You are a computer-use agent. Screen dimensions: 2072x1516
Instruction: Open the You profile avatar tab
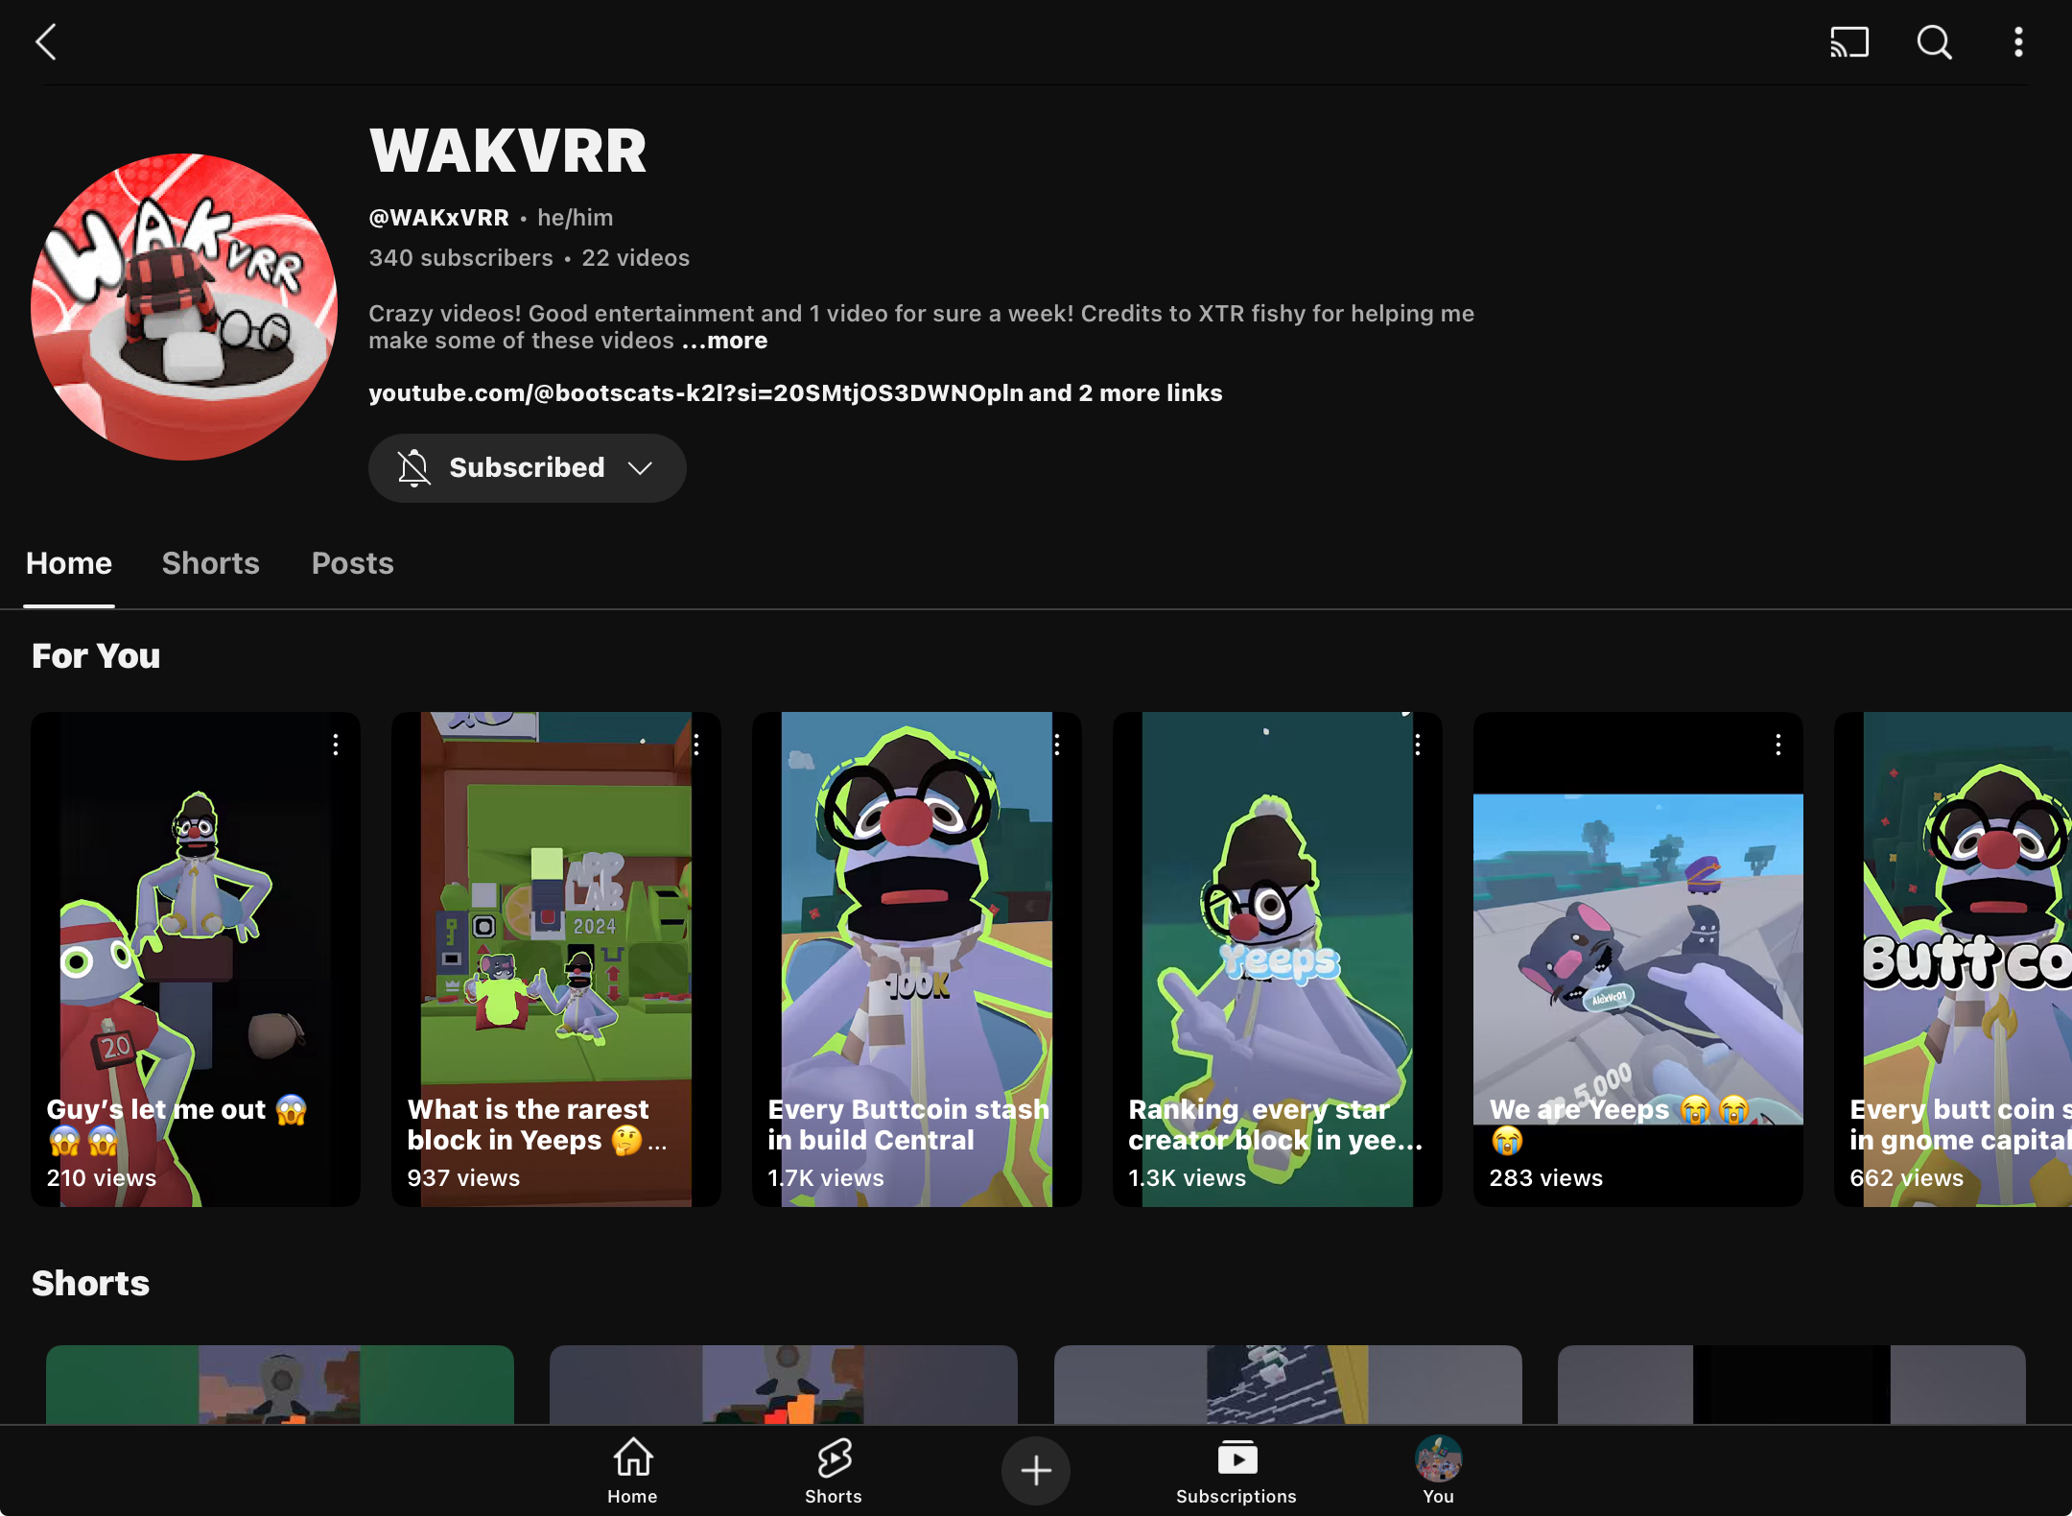[1439, 1471]
